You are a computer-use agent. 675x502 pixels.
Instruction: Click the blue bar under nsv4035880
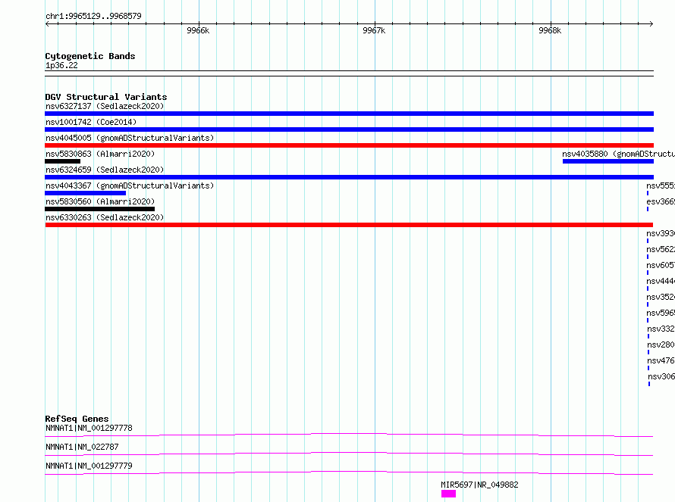tap(607, 161)
